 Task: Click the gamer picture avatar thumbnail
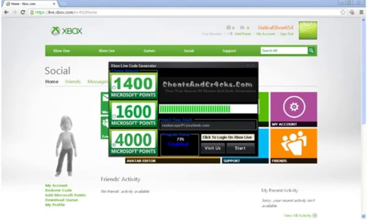click(308, 30)
